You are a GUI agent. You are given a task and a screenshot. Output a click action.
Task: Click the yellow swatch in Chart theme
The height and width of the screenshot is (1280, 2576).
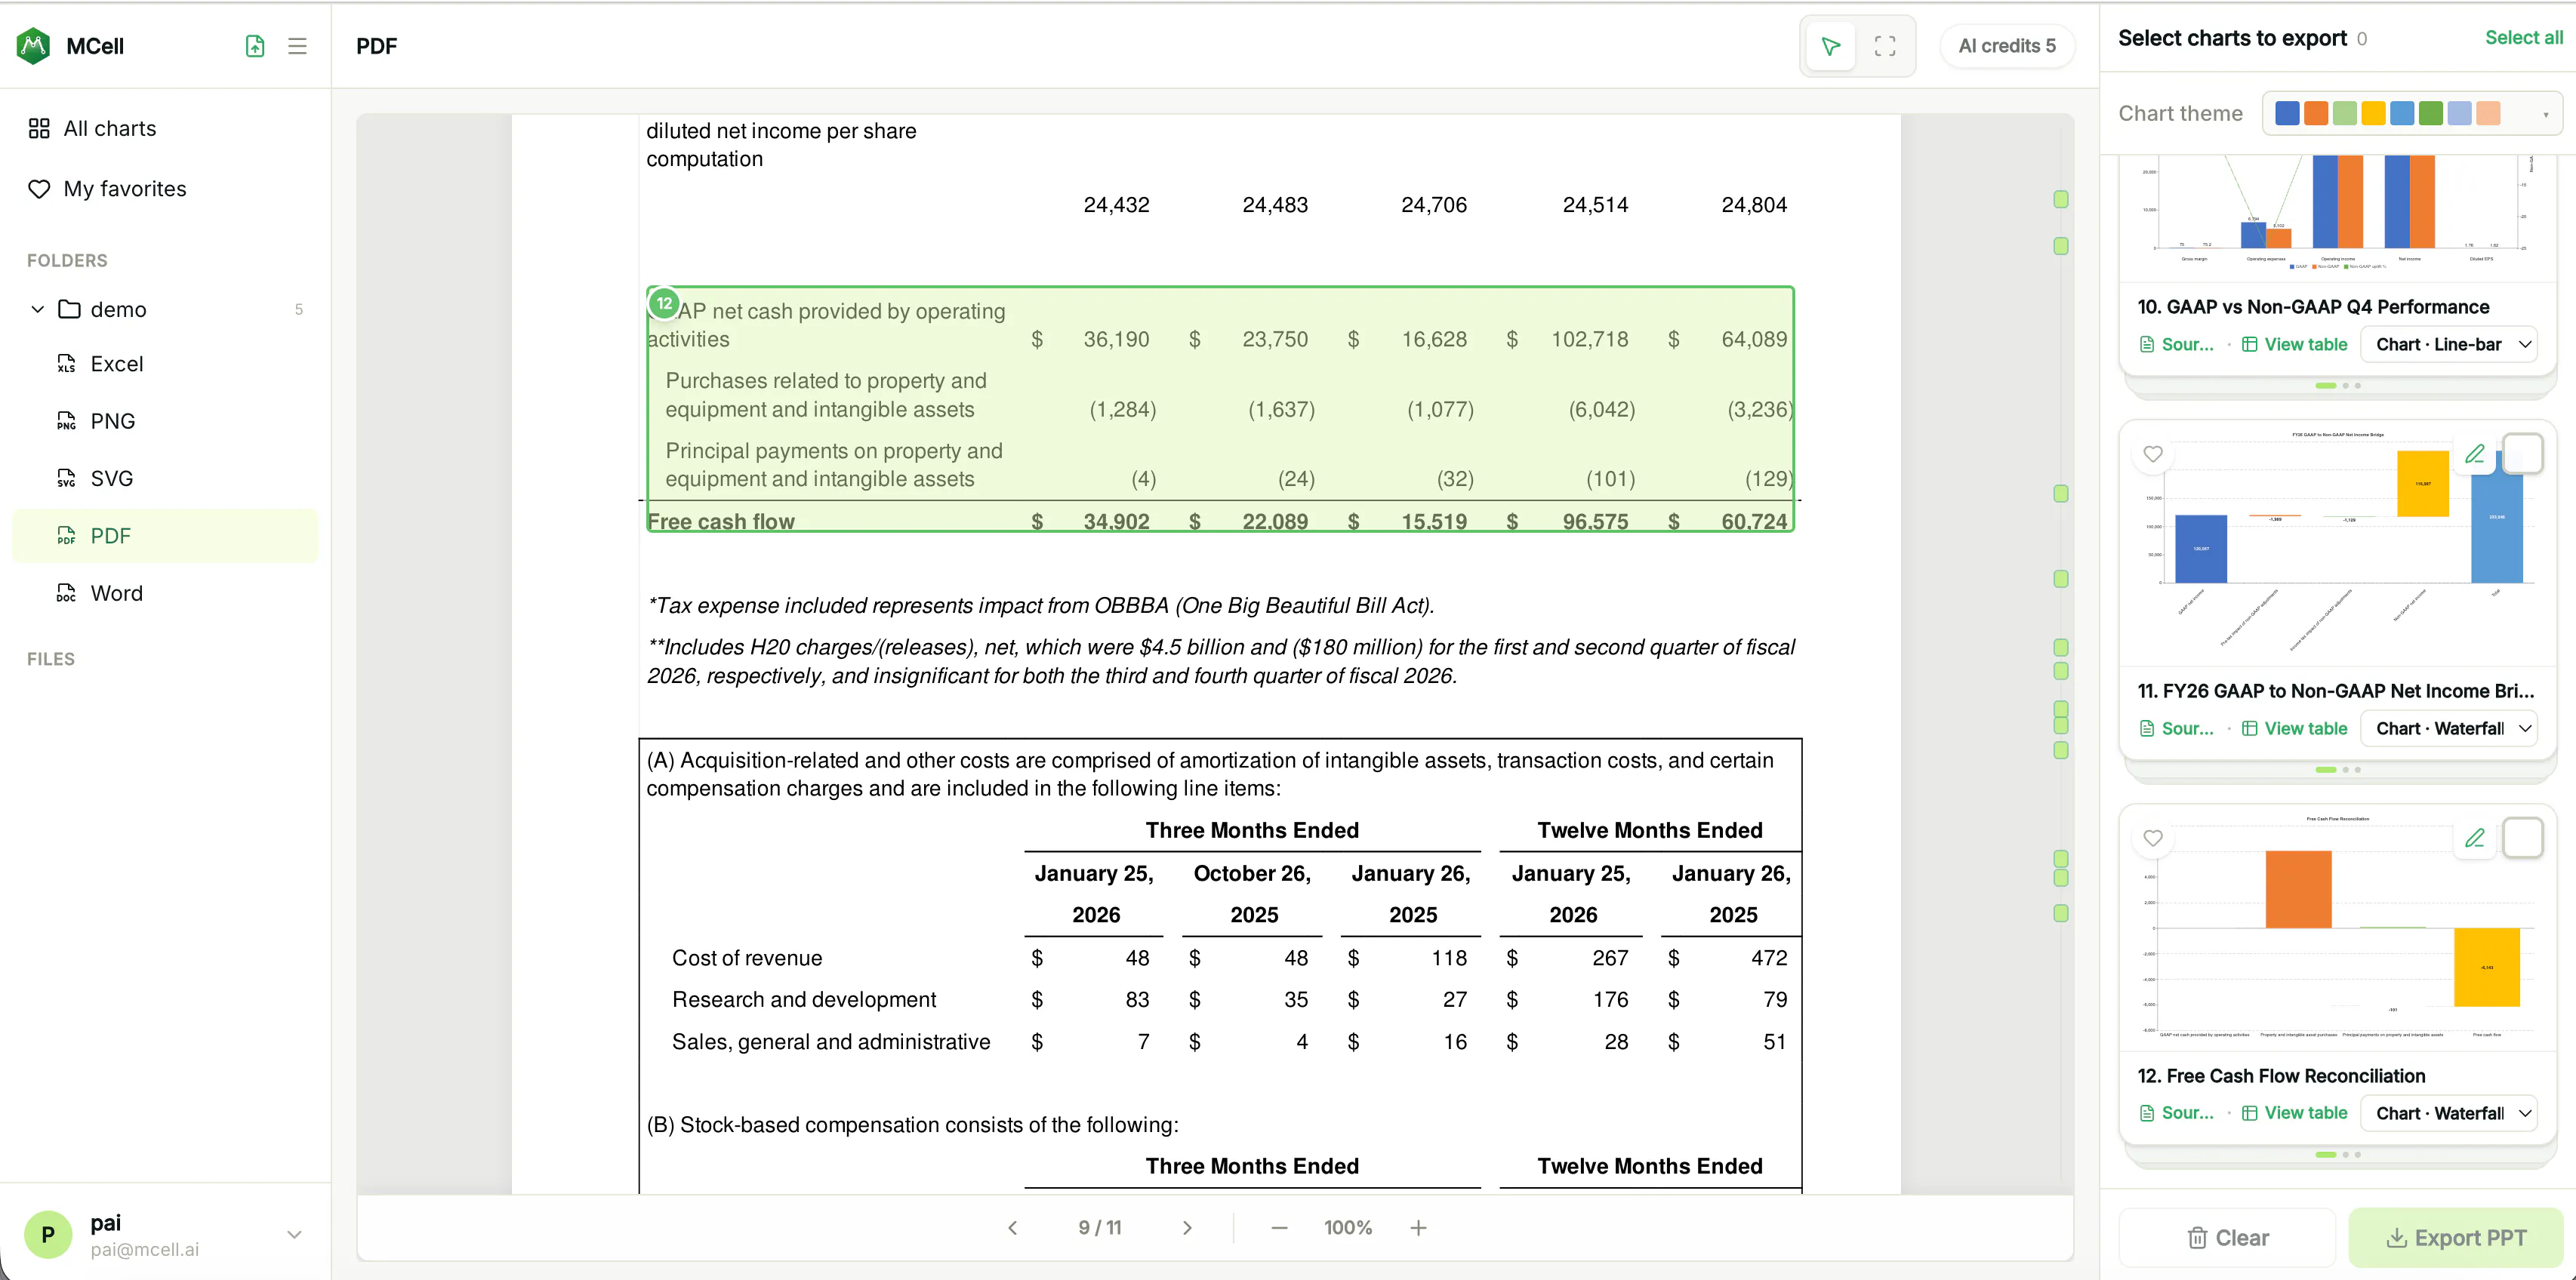click(2373, 113)
